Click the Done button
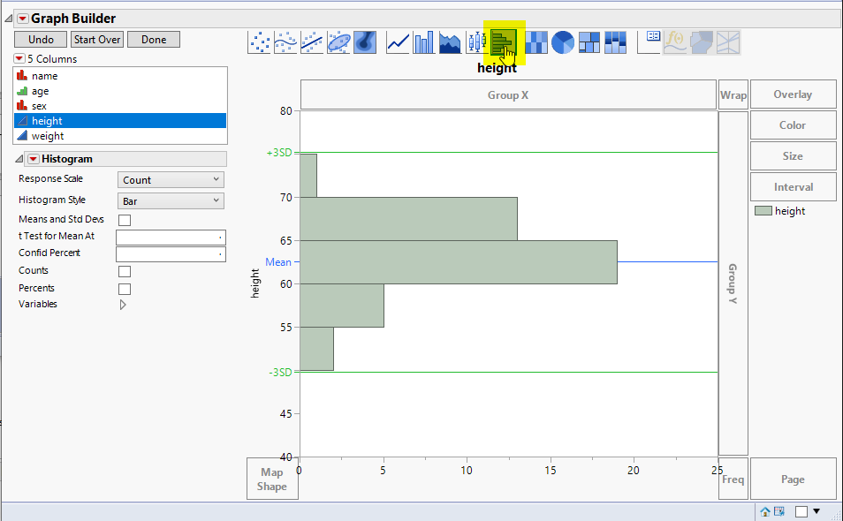Screen dimensions: 843x521 154,39
